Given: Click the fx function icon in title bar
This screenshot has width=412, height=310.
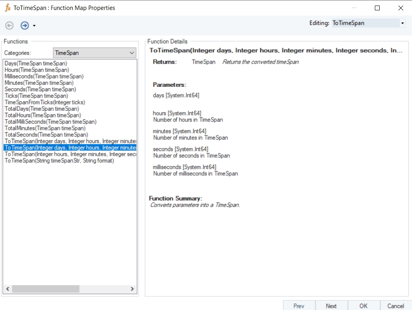Looking at the screenshot, I should pyautogui.click(x=7, y=8).
